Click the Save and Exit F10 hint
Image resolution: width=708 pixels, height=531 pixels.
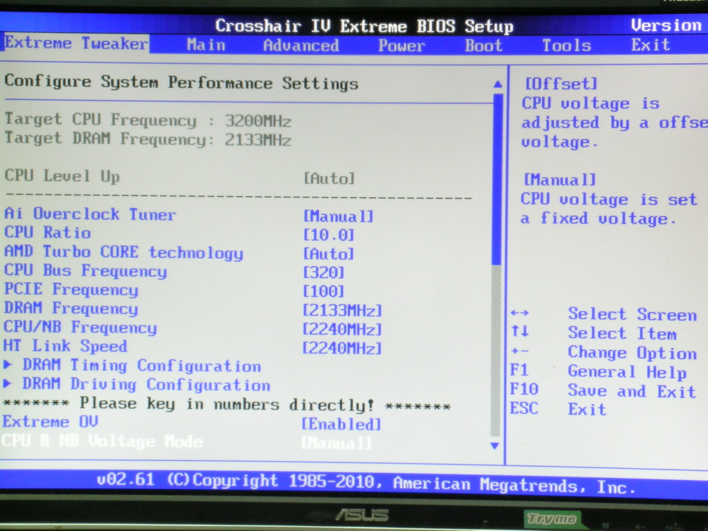point(603,391)
